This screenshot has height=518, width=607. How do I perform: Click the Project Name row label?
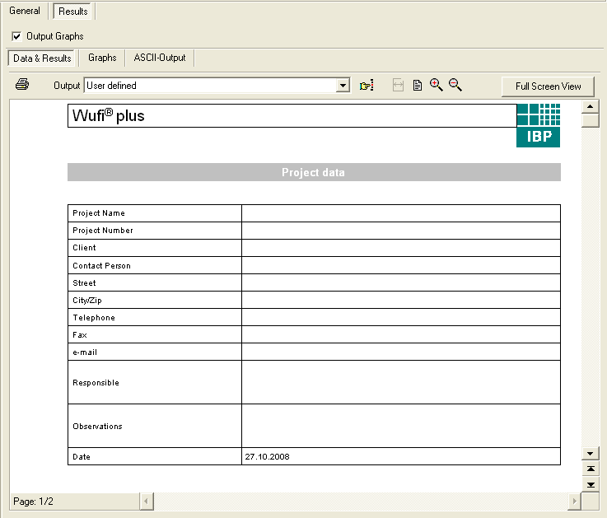click(x=99, y=213)
